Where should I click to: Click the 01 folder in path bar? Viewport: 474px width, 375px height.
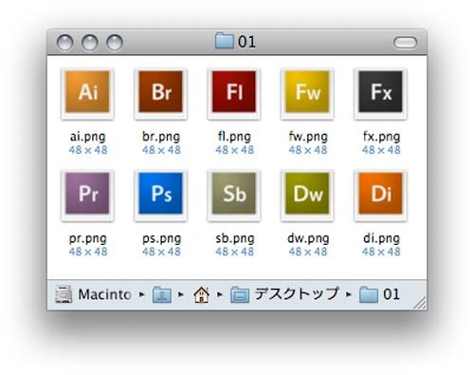379,294
